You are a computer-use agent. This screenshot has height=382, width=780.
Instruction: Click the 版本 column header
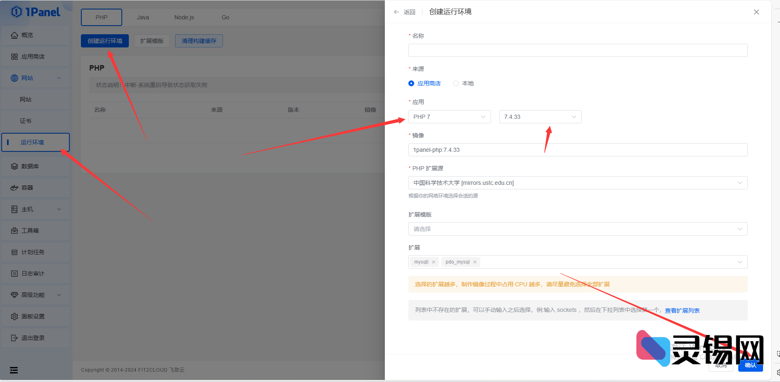point(294,110)
